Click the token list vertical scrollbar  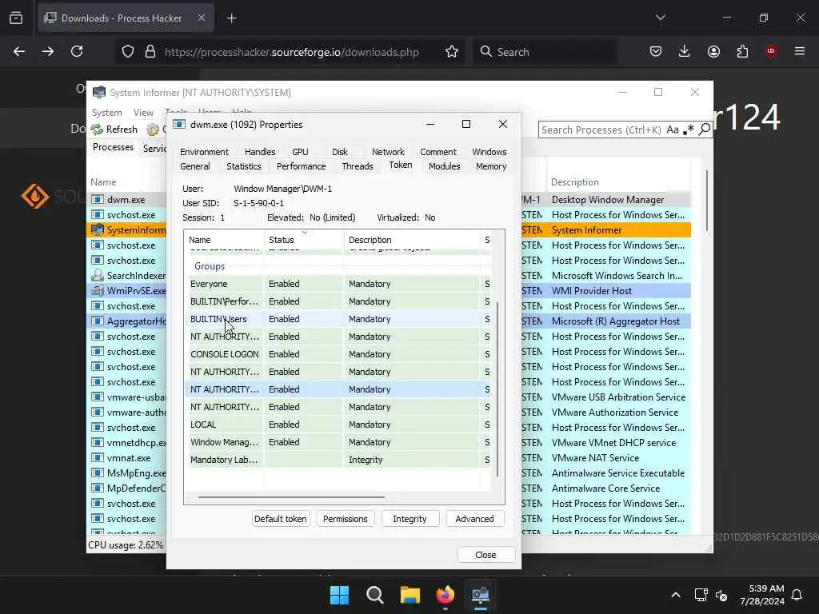(x=497, y=389)
